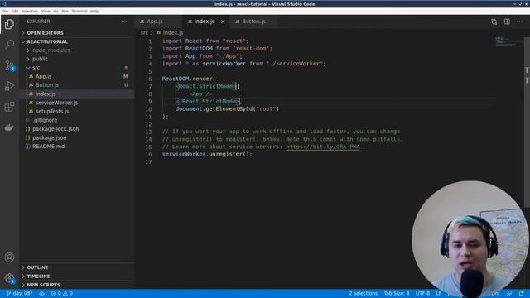Expand the Outline panel

tap(77, 267)
